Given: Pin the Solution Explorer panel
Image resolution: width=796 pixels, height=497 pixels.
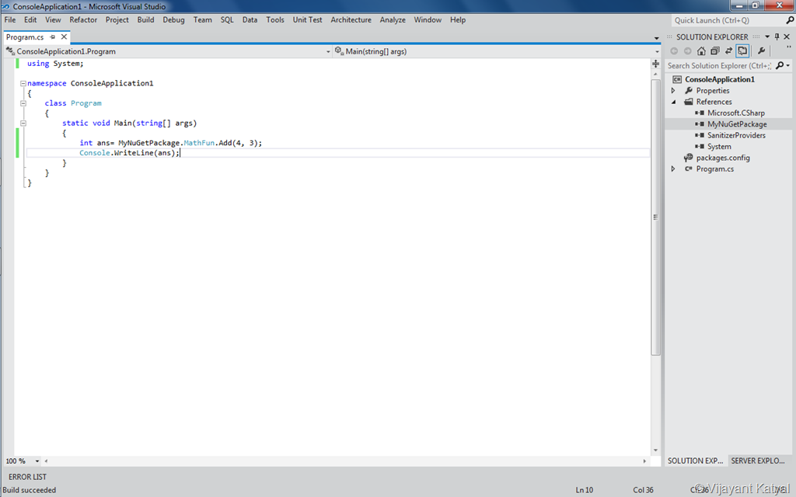Looking at the screenshot, I should pos(777,36).
